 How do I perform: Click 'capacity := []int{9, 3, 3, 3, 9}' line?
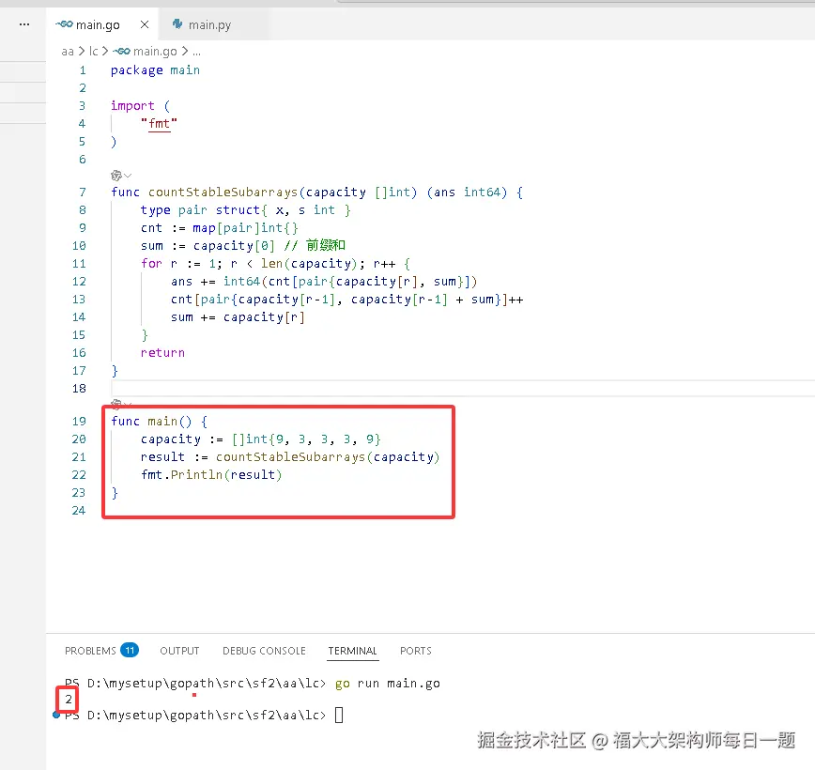click(260, 439)
